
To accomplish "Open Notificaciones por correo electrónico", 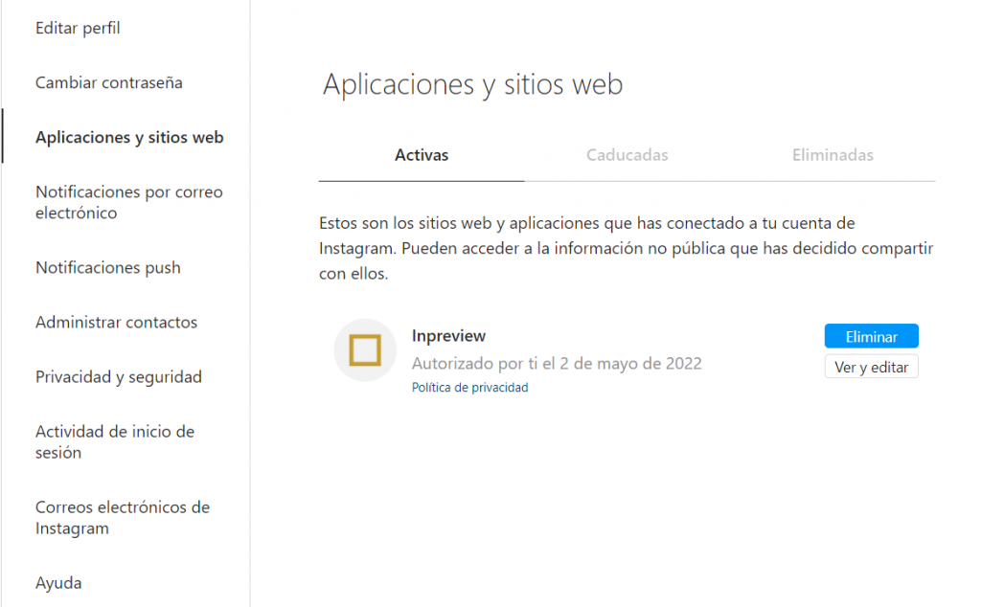I will point(129,202).
